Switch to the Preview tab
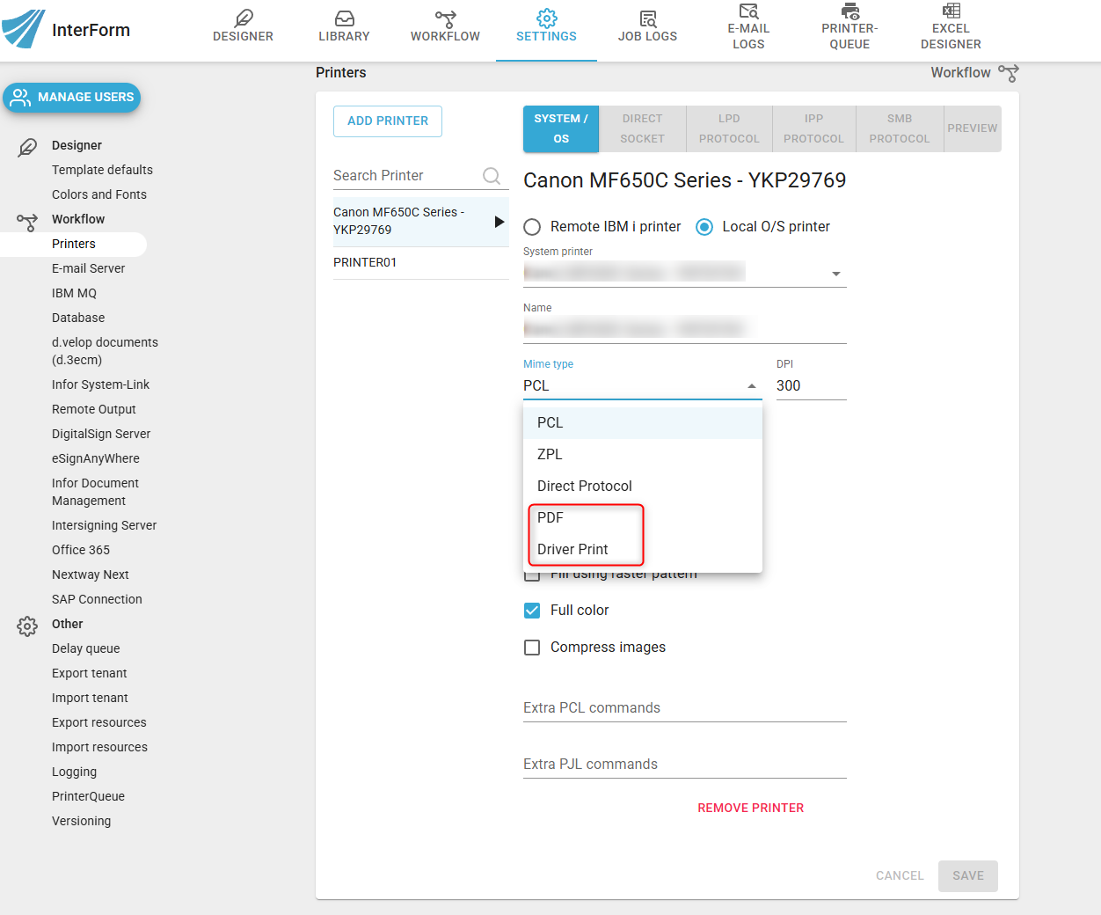Viewport: 1101px width, 915px height. pos(973,129)
